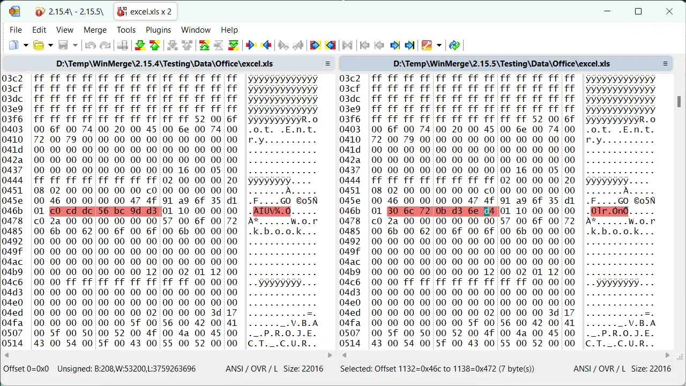Expand the Open folder dropdown arrow
This screenshot has height=386, width=686.
tap(50, 46)
